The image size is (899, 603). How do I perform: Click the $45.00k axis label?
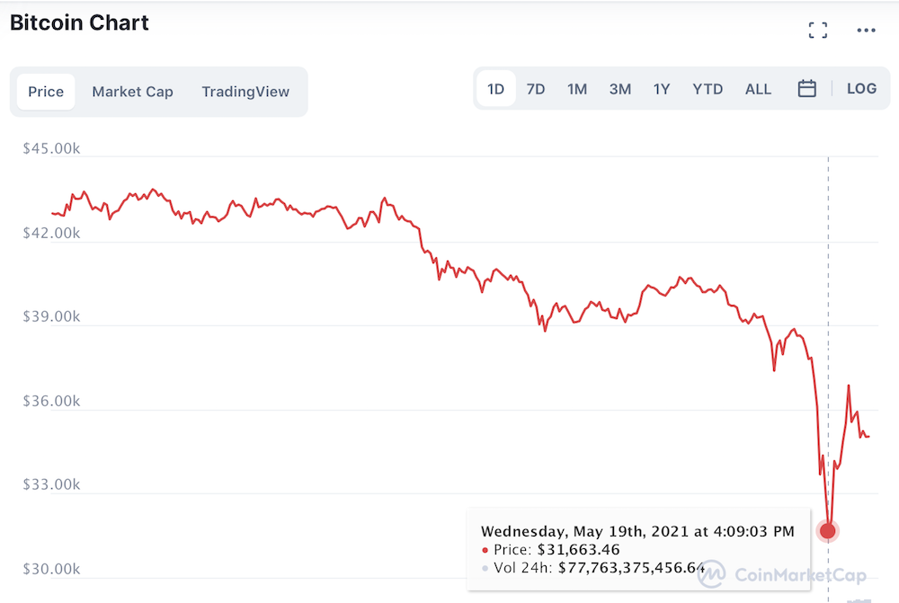point(51,148)
